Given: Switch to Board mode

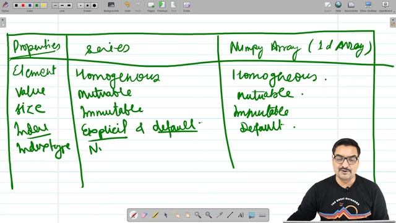Looking at the screenshot, I should 328,6.
